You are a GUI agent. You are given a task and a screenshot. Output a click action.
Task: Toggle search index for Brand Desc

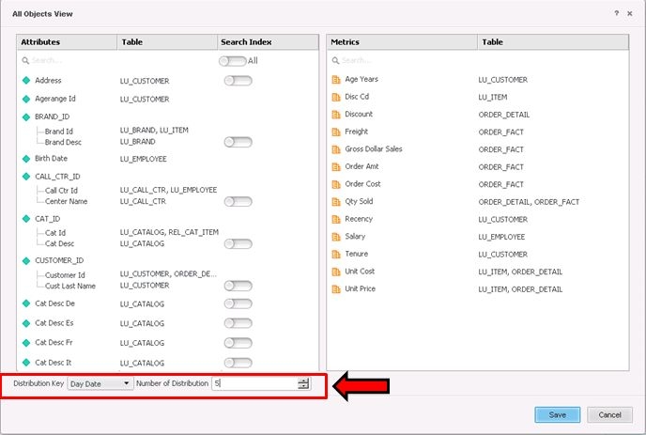click(x=238, y=142)
